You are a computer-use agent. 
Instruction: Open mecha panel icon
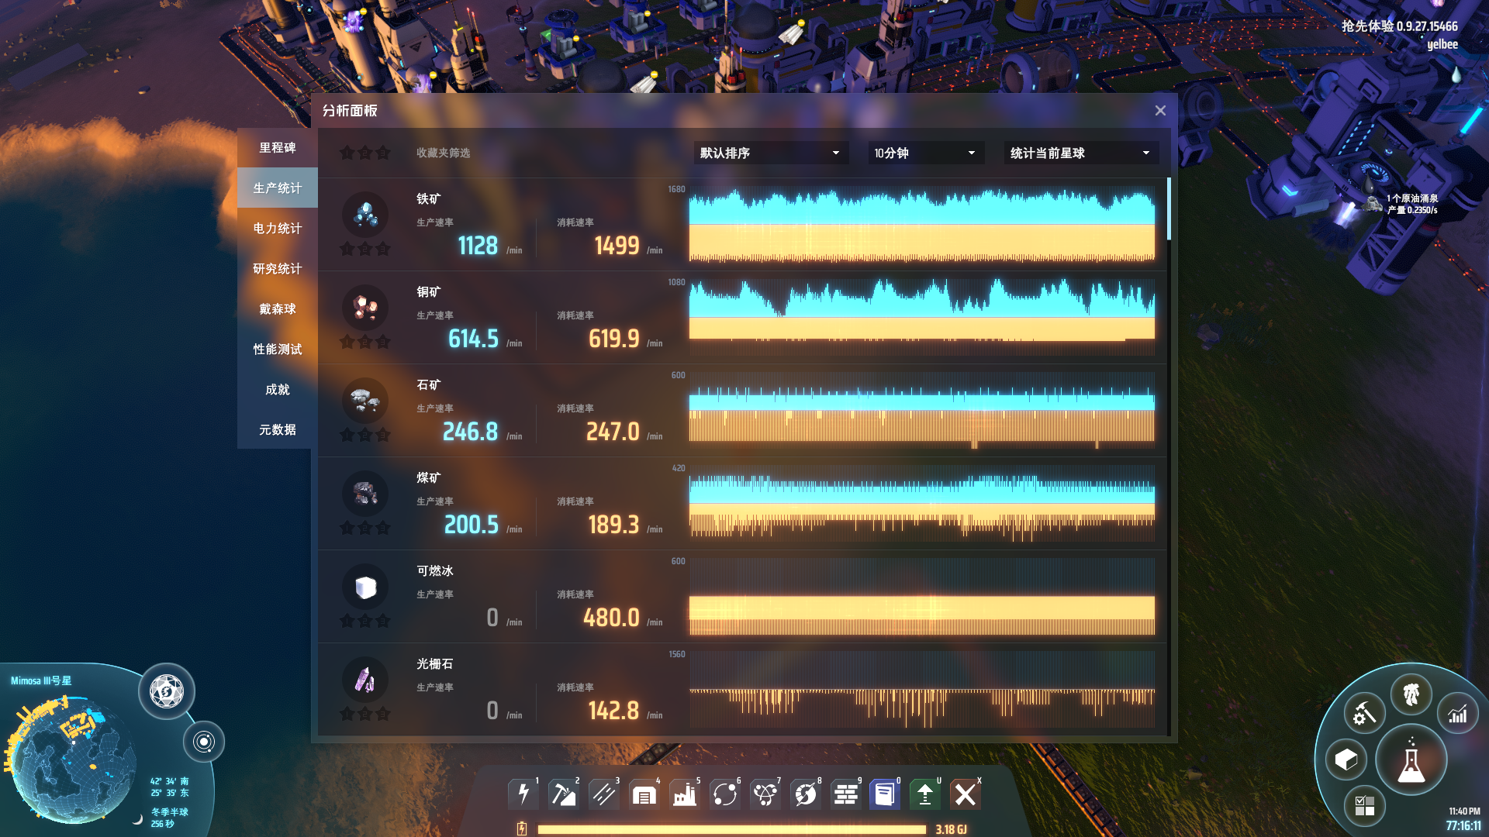pyautogui.click(x=1411, y=694)
